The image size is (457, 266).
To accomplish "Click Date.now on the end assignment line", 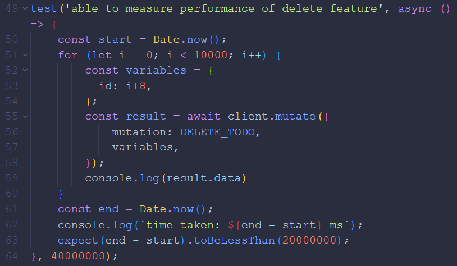I will [x=166, y=209].
